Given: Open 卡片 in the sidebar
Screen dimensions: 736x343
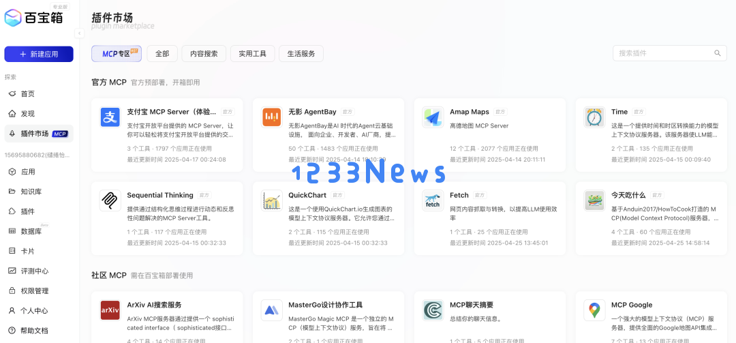Looking at the screenshot, I should pos(39,251).
